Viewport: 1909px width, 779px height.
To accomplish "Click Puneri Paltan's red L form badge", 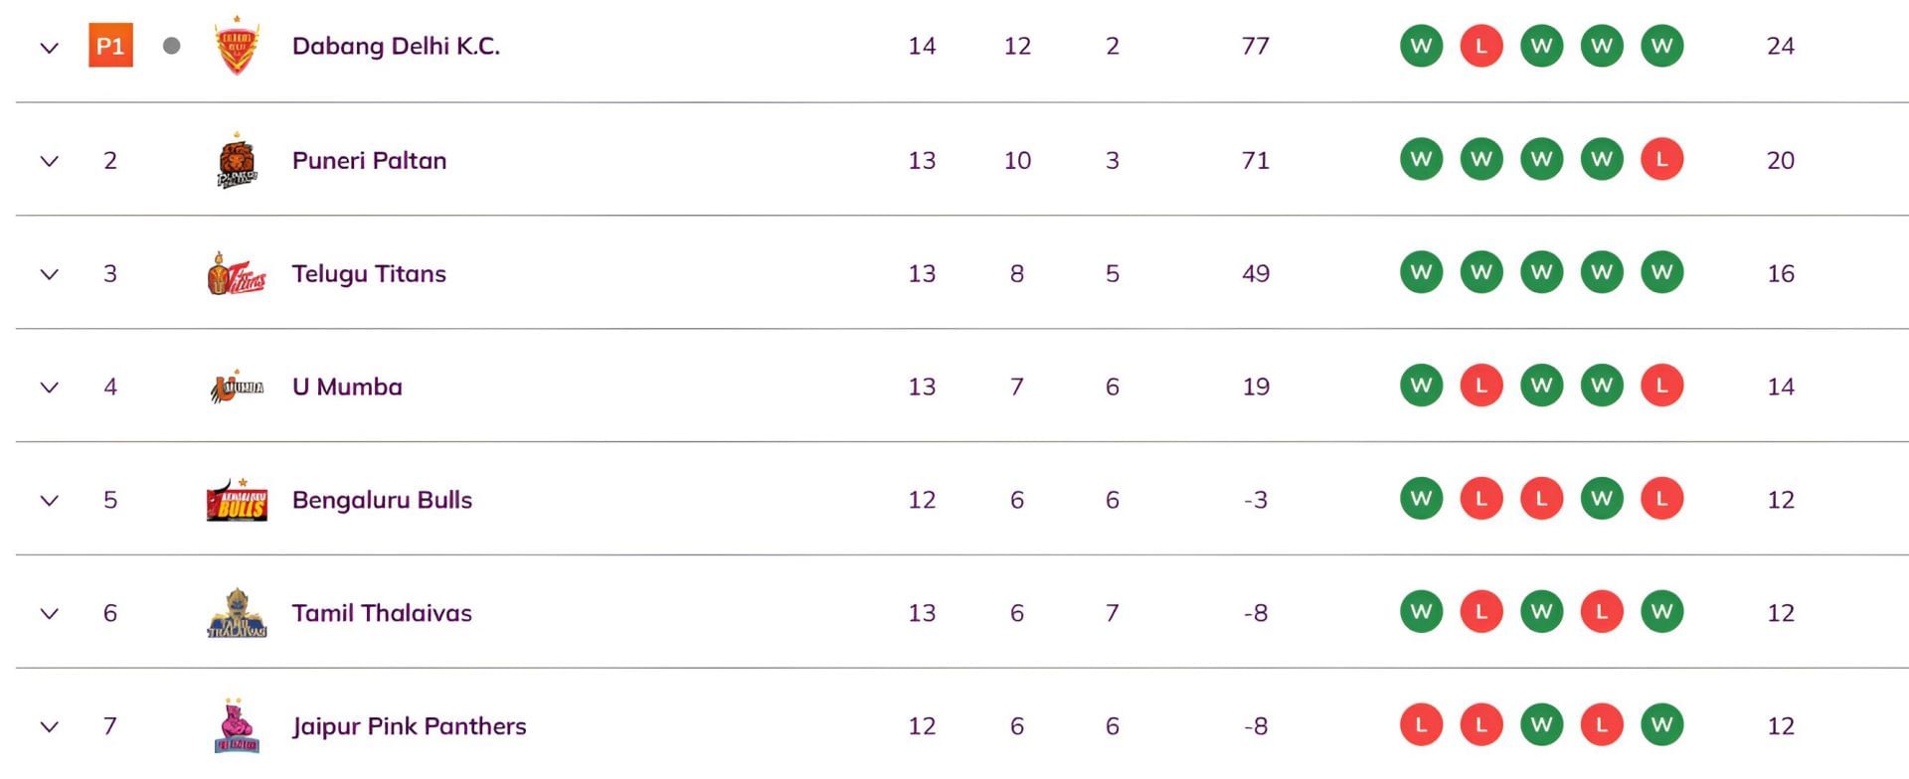I will (1661, 159).
